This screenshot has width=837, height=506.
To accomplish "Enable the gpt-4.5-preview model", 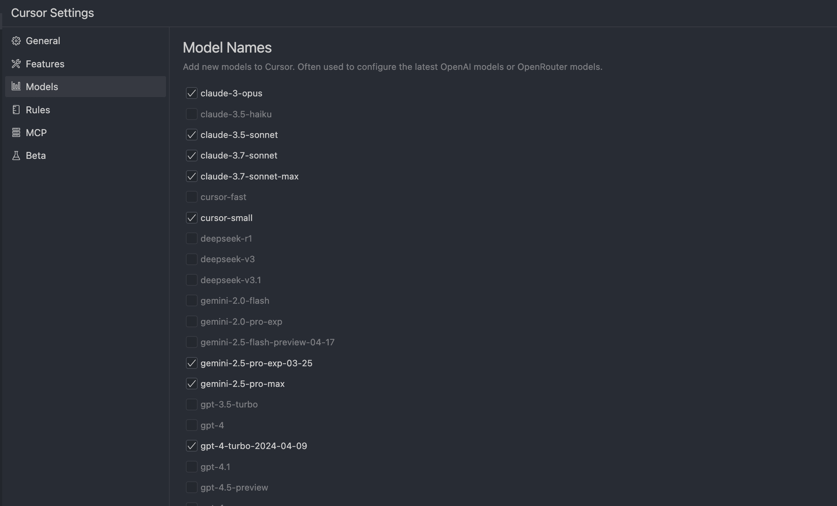I will (191, 487).
